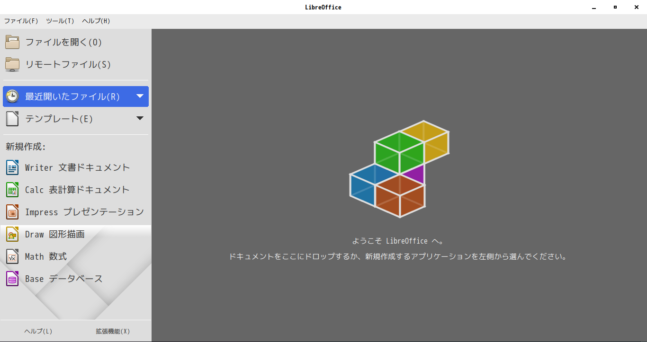Create a Math 数式

[76, 256]
